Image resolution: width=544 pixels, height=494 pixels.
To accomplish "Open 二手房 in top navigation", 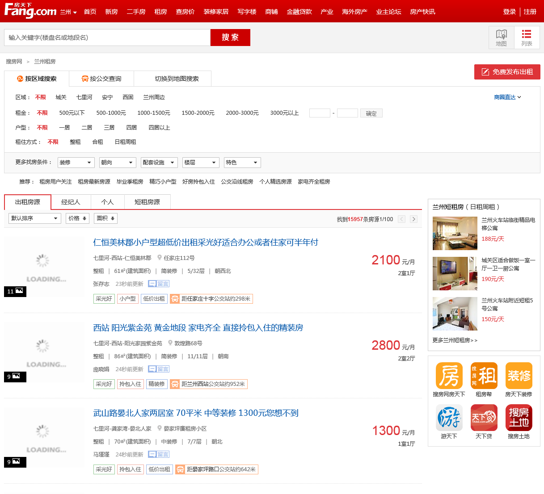I will pos(136,12).
